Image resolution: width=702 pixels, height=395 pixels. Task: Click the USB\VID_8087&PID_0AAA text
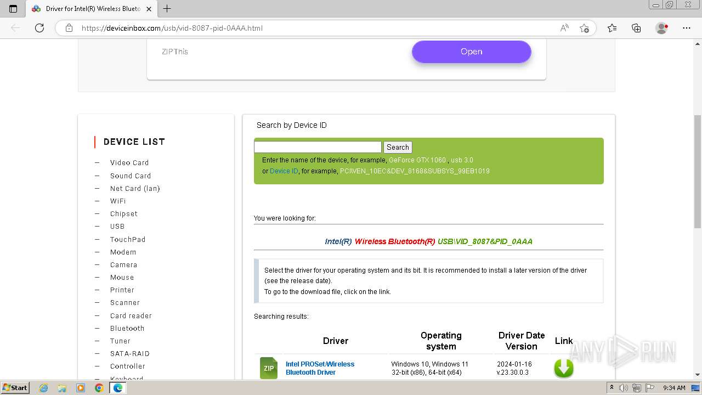[x=485, y=241]
